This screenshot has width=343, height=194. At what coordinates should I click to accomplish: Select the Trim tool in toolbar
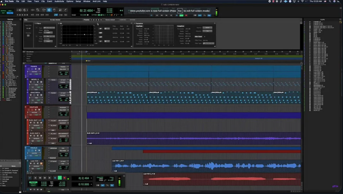tap(44, 10)
